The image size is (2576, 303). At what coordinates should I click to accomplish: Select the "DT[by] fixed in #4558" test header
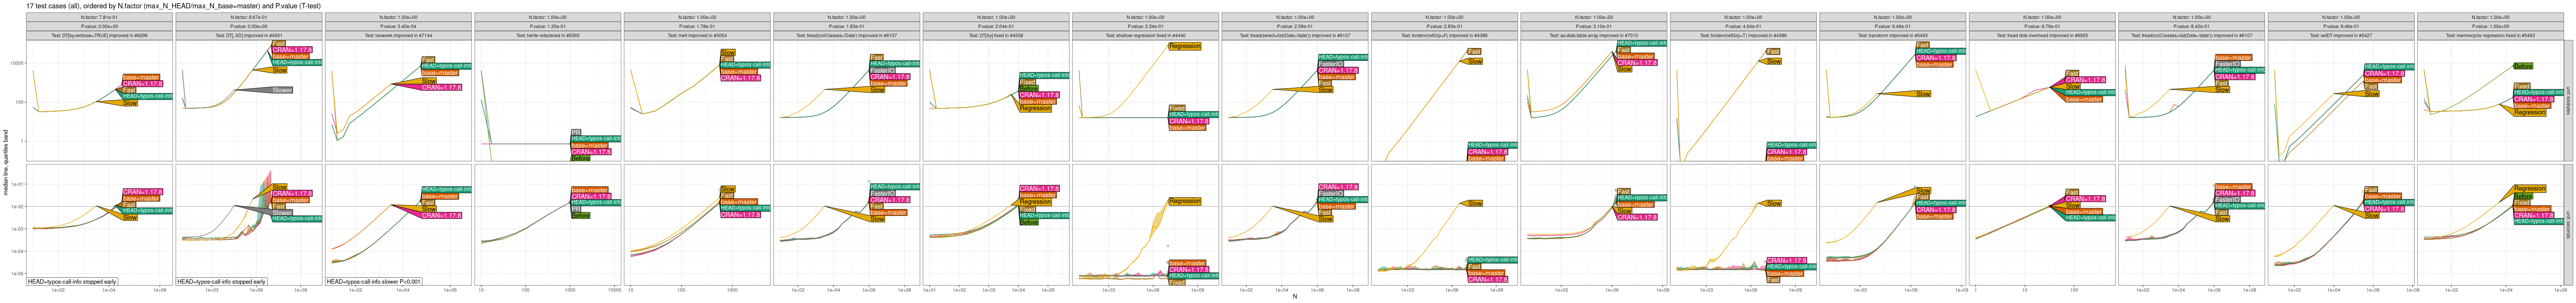click(x=996, y=35)
